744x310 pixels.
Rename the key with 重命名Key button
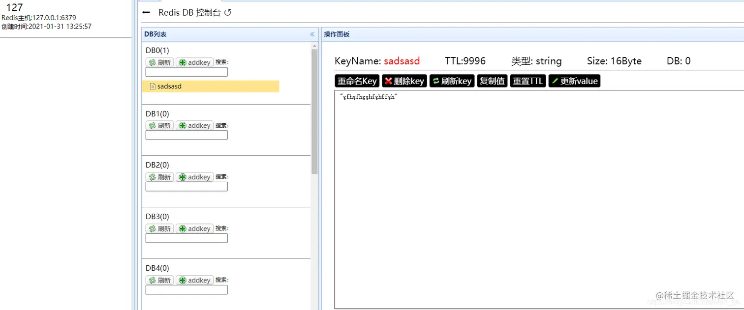click(357, 81)
